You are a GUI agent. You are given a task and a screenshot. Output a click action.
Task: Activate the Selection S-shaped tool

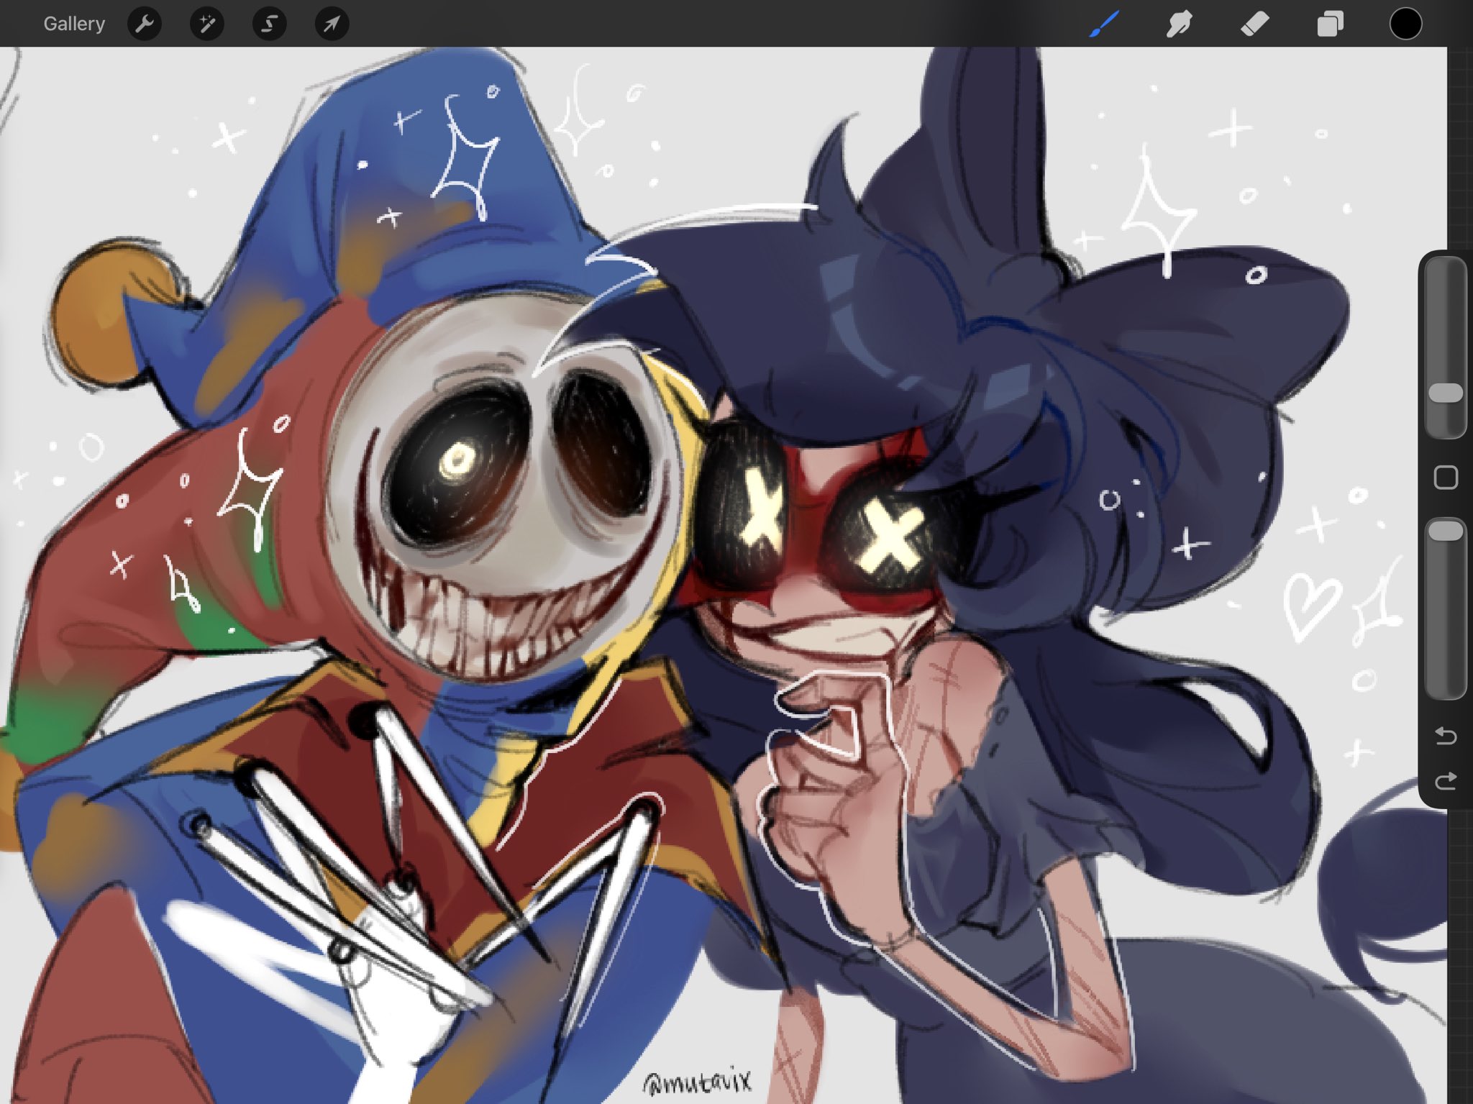pyautogui.click(x=269, y=24)
